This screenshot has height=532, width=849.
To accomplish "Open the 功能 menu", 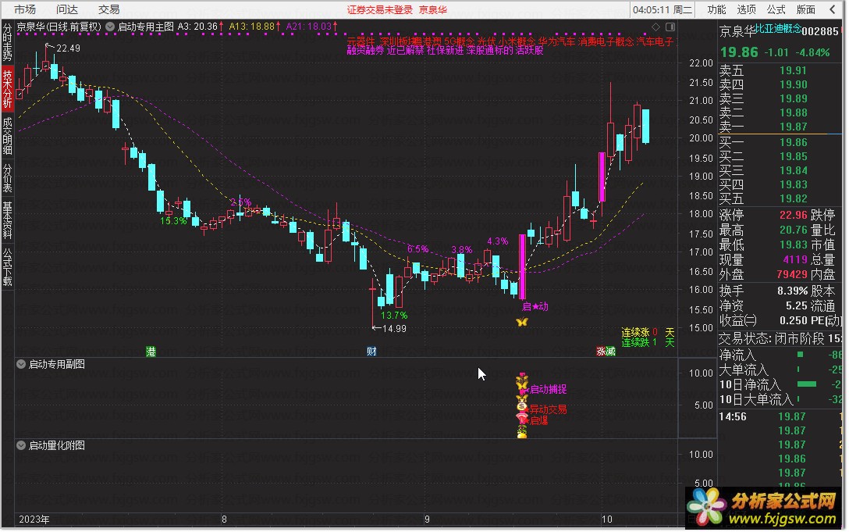I will (x=717, y=9).
